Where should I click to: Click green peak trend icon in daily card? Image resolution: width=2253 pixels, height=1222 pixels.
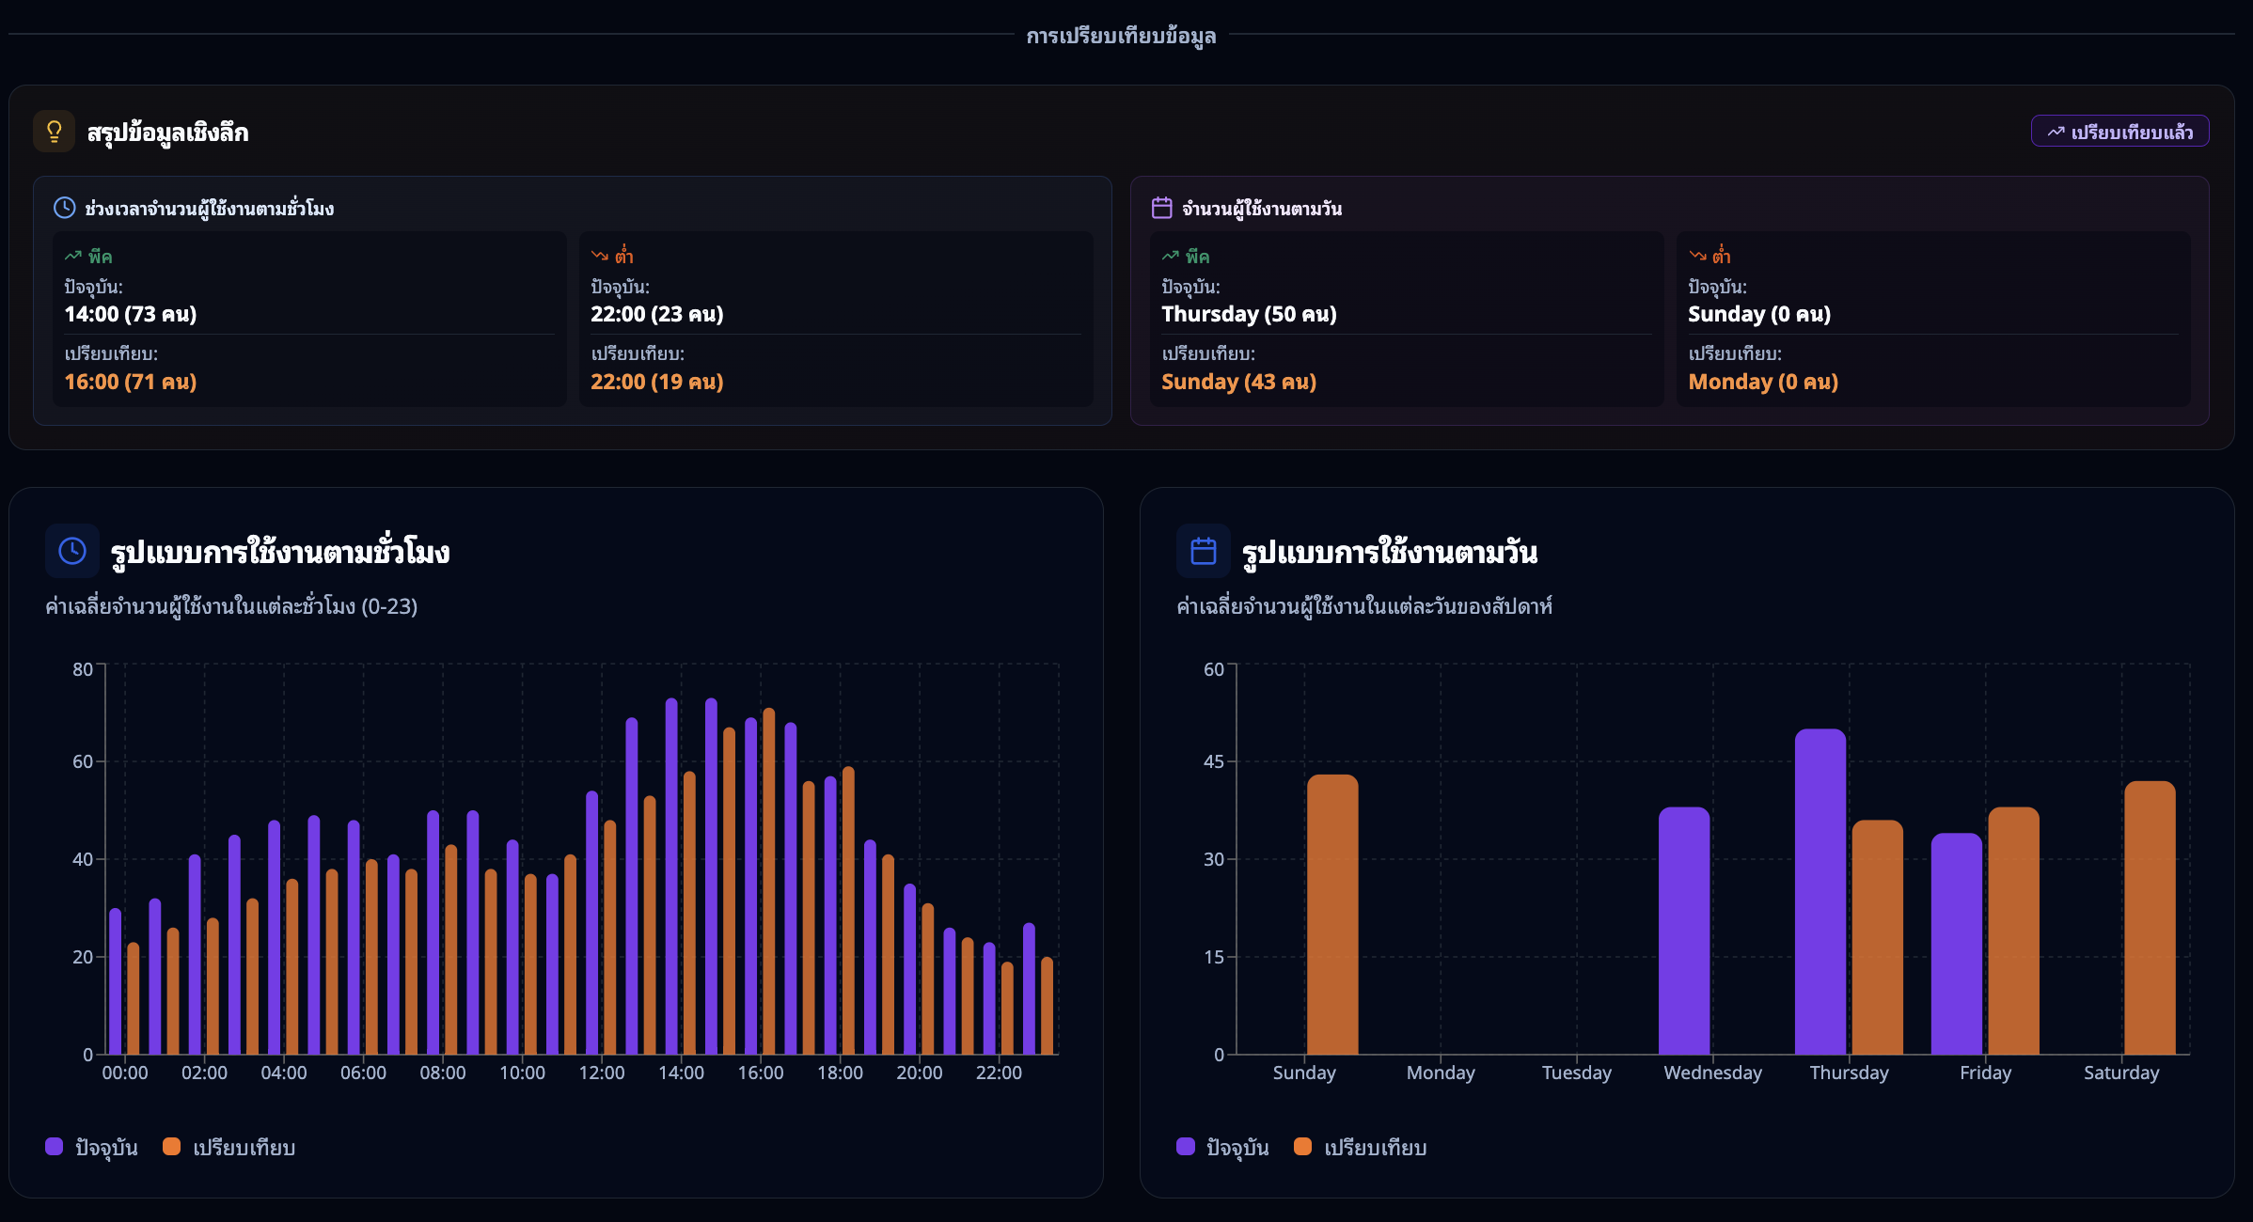(1171, 256)
